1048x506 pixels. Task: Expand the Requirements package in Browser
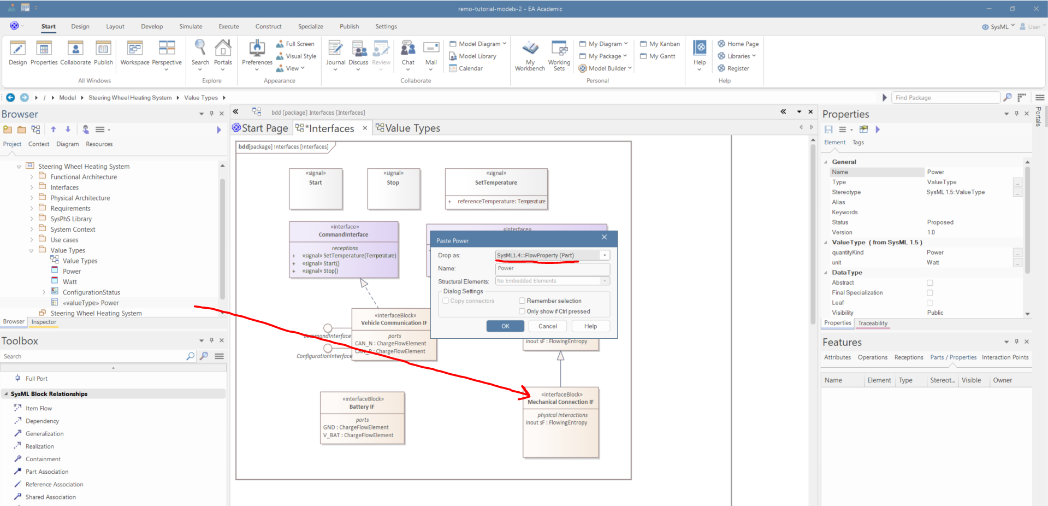click(x=32, y=209)
